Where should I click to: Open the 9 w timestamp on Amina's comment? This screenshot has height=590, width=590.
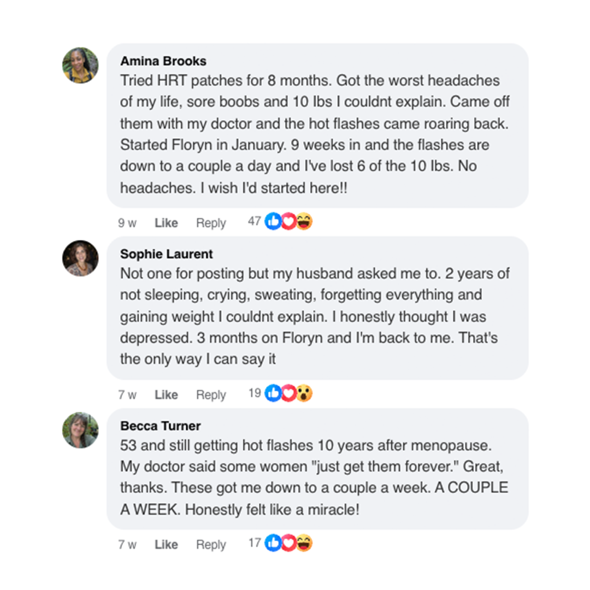pyautogui.click(x=127, y=223)
